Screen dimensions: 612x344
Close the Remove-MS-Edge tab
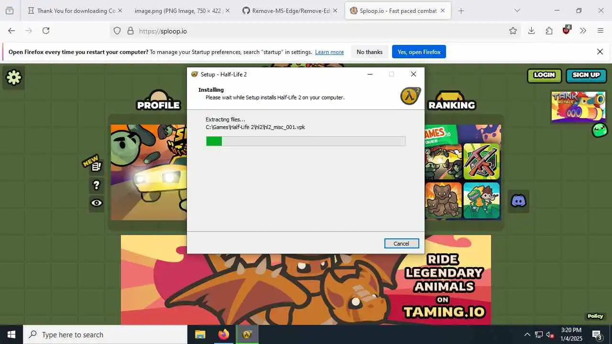[335, 11]
